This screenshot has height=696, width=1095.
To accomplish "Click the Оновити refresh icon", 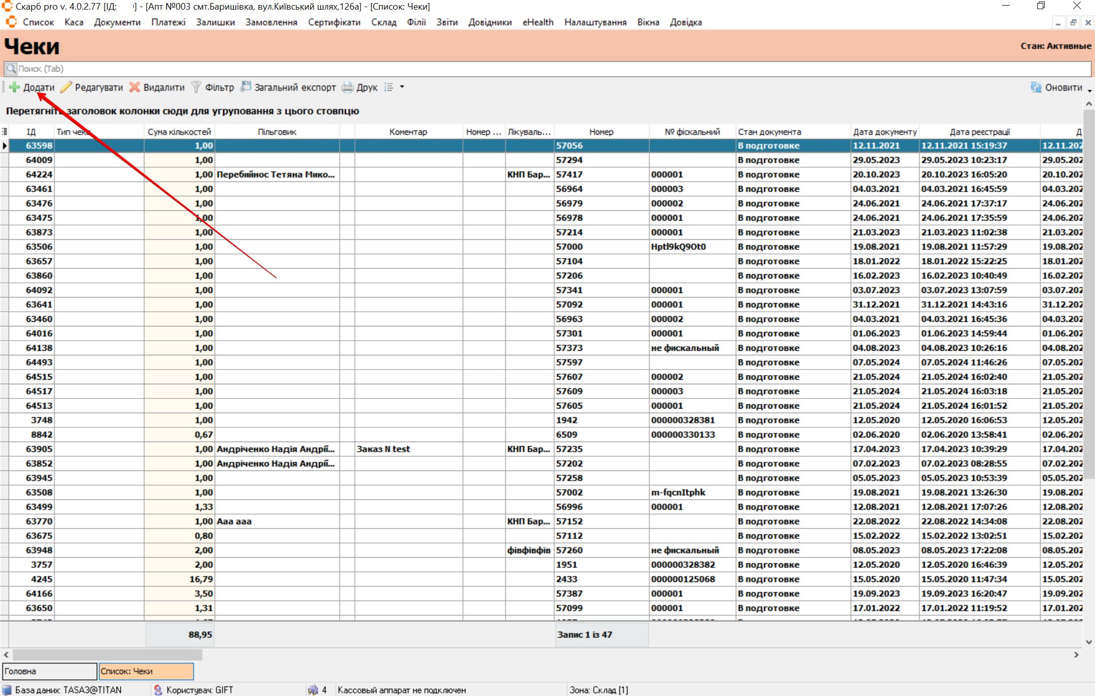I will point(1036,87).
